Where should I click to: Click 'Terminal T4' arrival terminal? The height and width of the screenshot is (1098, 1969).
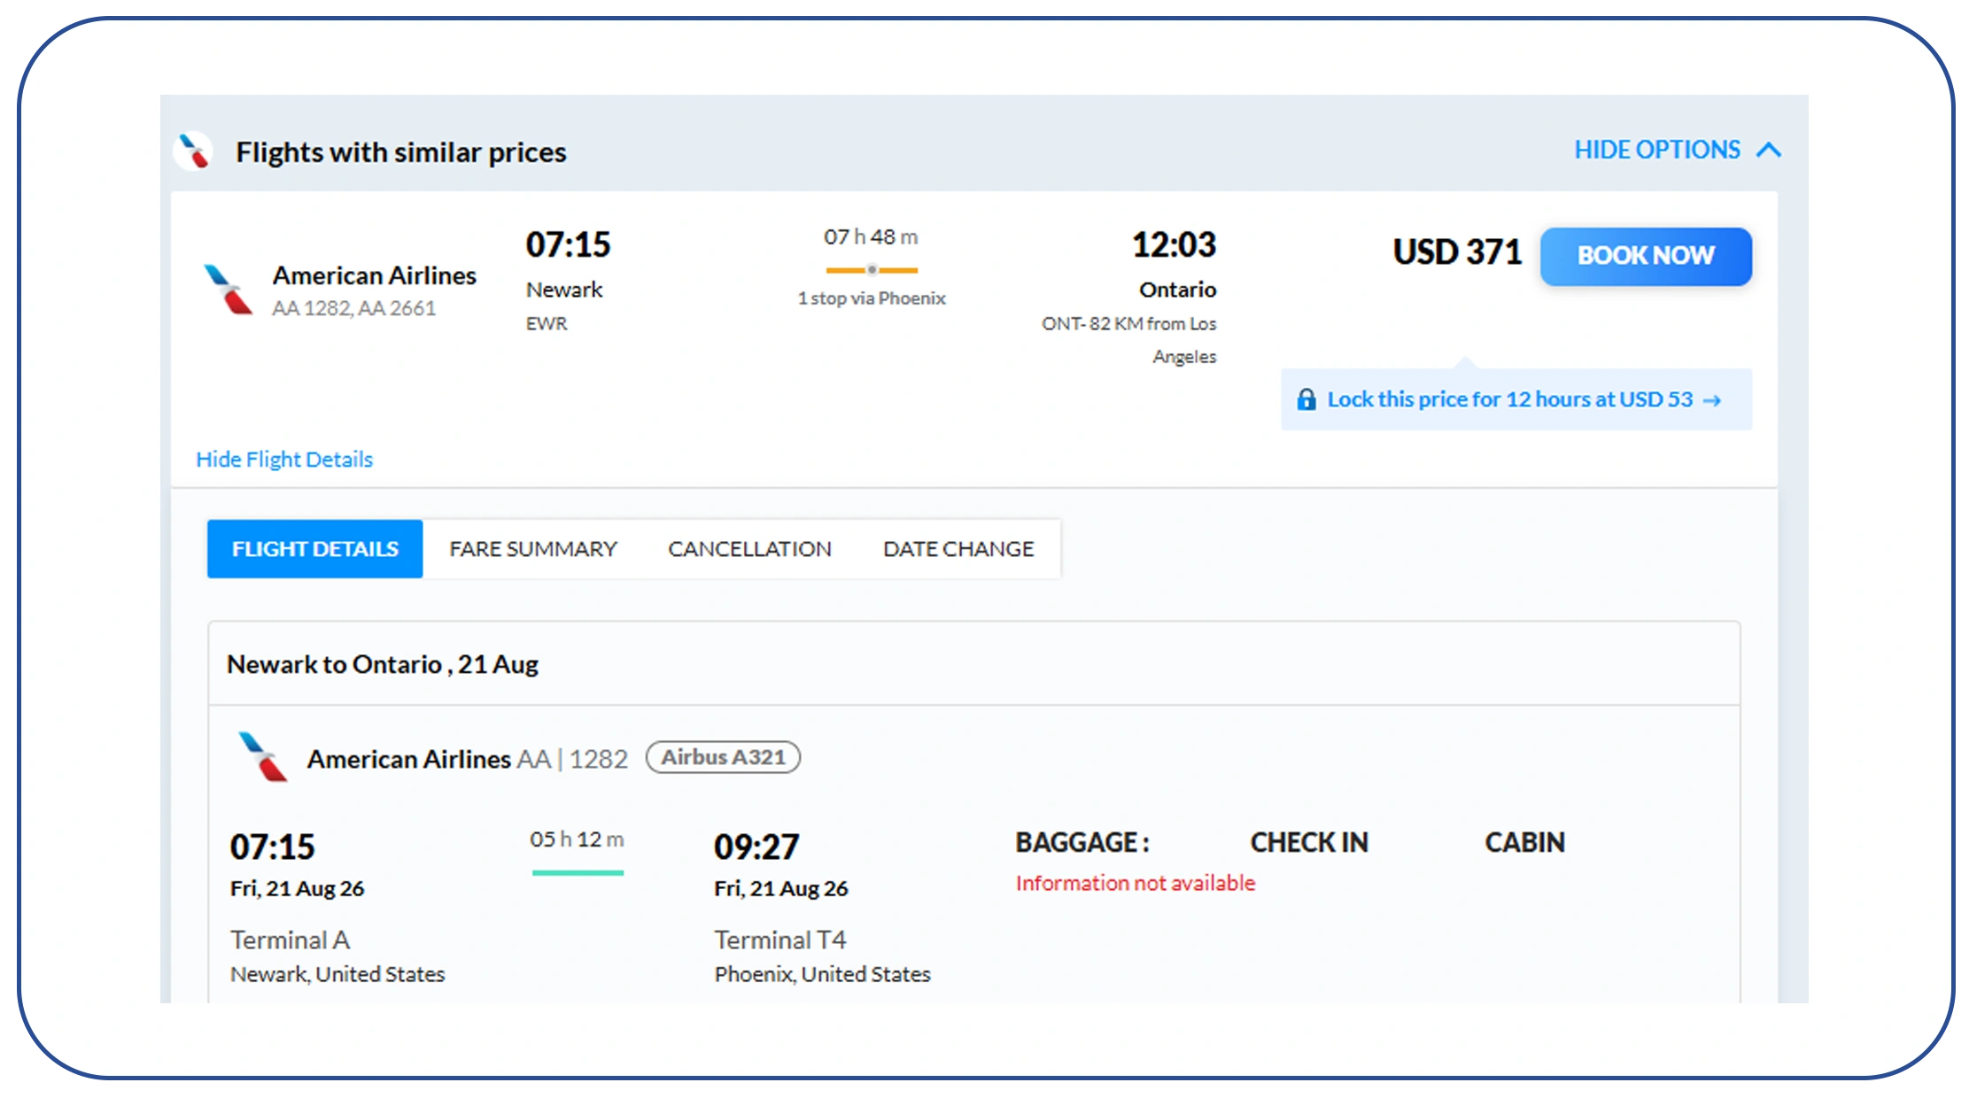pos(780,939)
